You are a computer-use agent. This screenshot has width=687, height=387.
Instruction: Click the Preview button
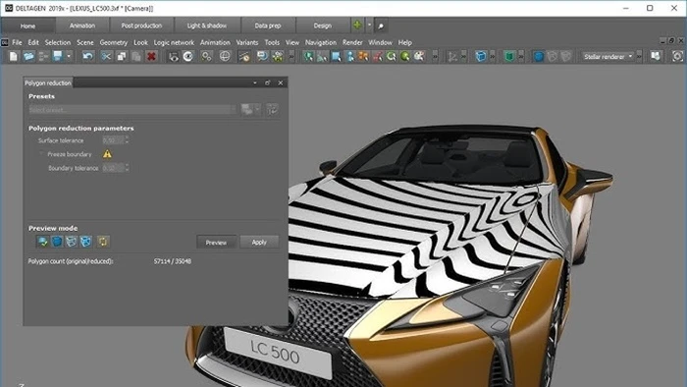(216, 242)
